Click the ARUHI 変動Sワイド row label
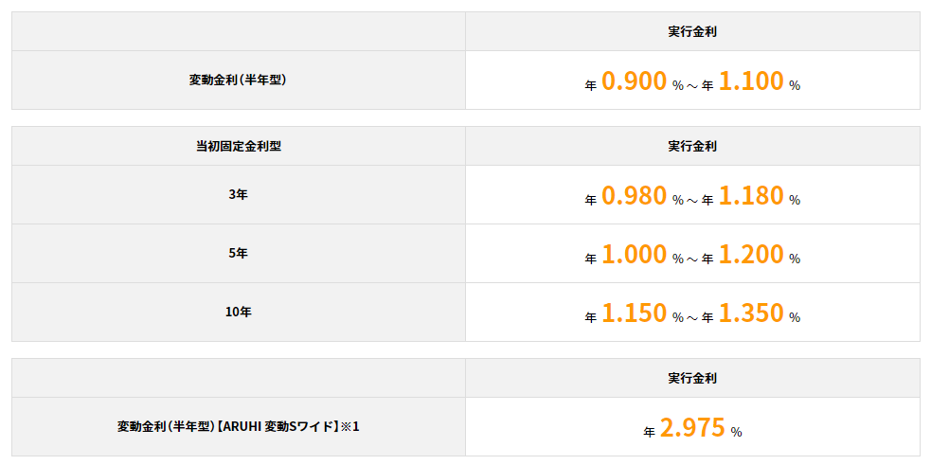 click(x=238, y=426)
